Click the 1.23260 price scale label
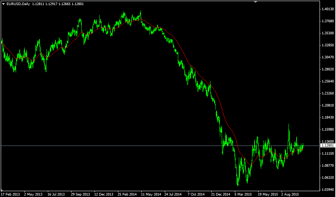This screenshot has width=336, height=197. click(328, 93)
